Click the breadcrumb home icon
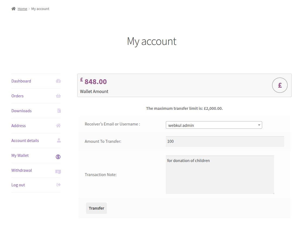Screen dimensions: 303x238 [x=13, y=8]
